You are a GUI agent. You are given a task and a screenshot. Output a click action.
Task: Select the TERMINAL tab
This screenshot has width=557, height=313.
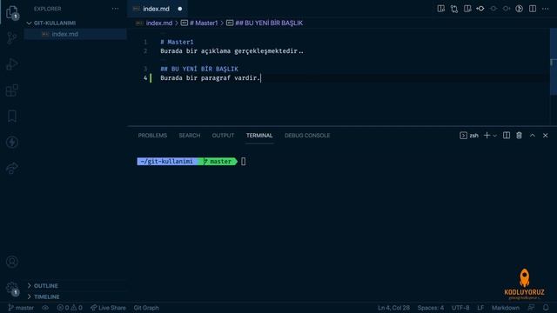coord(259,136)
